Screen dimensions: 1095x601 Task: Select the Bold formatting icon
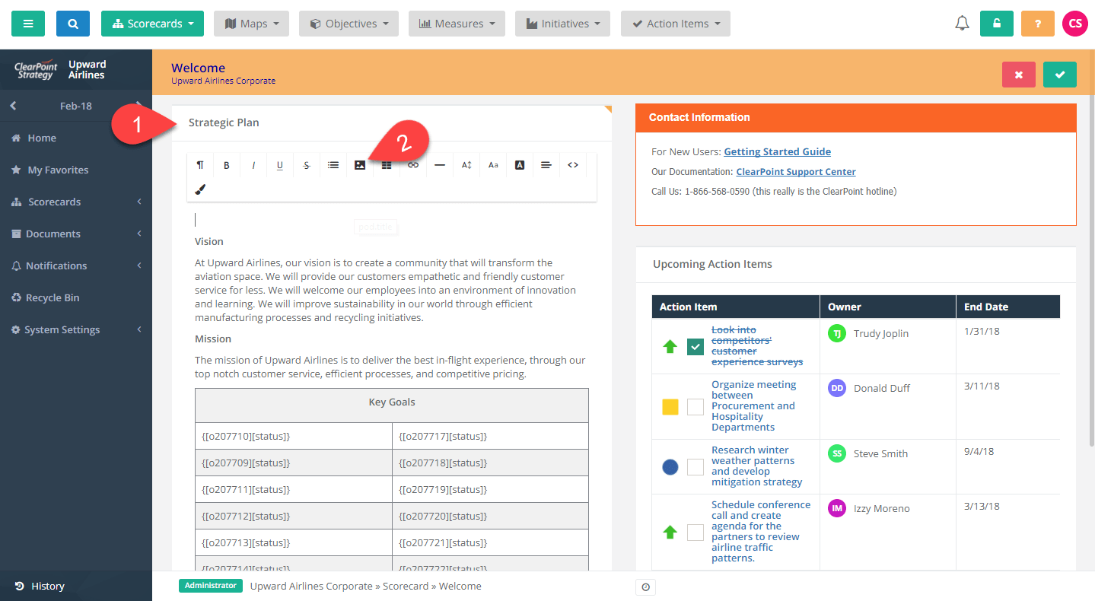227,164
